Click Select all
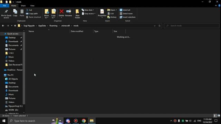This screenshot has height=124, width=221. click(125, 10)
